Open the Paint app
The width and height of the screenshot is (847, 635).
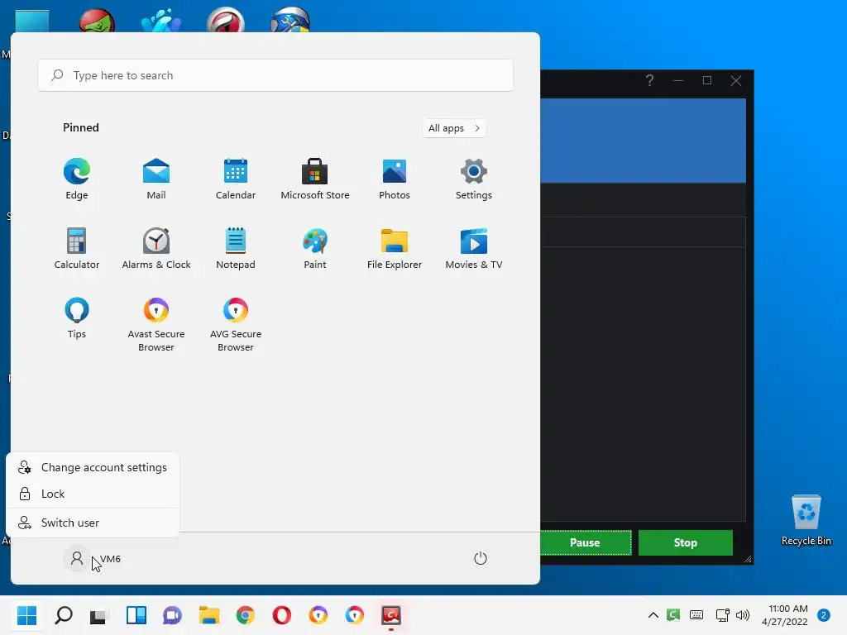click(315, 248)
